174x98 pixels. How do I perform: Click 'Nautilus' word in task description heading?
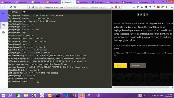[x=119, y=24]
